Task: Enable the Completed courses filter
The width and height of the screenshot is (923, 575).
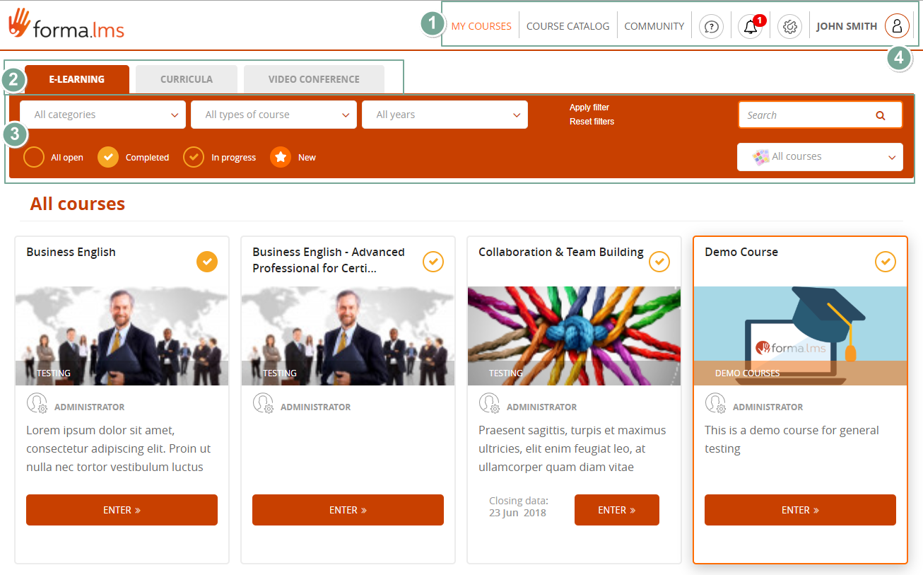Action: pos(107,157)
